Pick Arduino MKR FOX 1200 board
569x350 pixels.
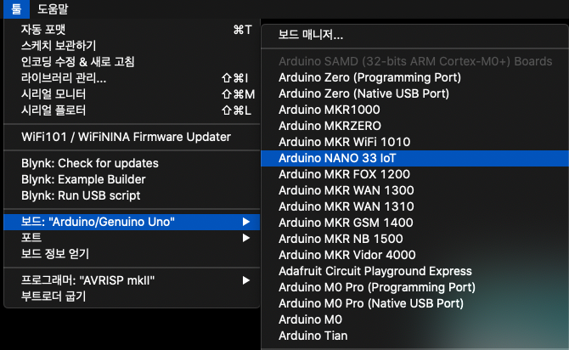click(414, 174)
